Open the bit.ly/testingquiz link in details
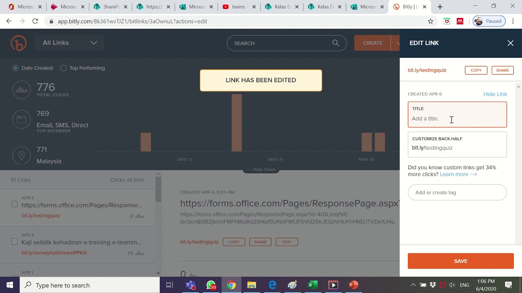 click(199, 242)
